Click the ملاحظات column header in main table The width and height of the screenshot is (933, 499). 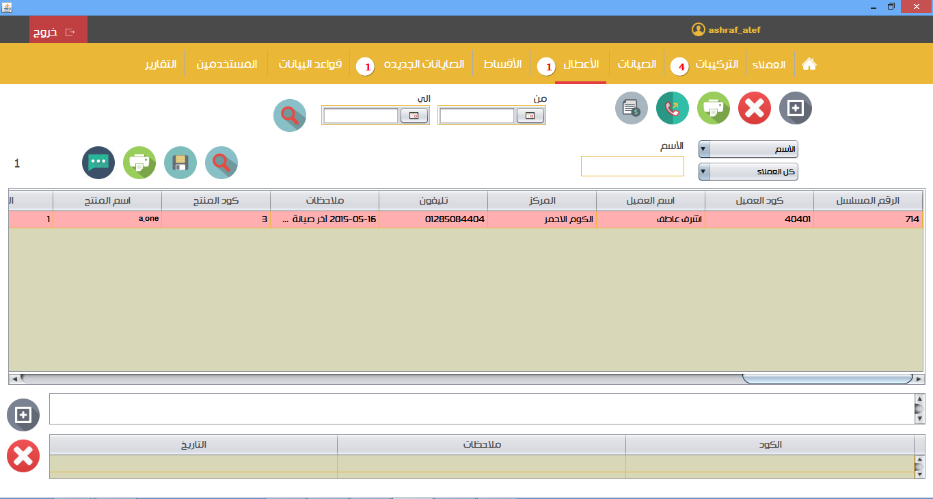click(325, 200)
